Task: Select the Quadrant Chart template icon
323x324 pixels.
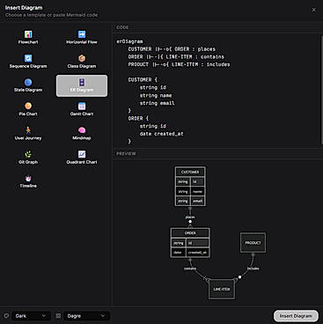Action: [82, 154]
